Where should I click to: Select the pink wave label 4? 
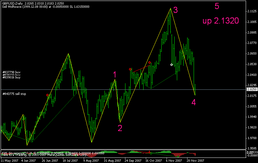[194, 102]
